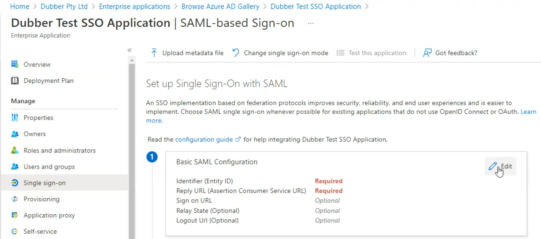Viewport: 541px width, 239px height.
Task: Select the Overview icon in the sidebar
Action: point(15,64)
